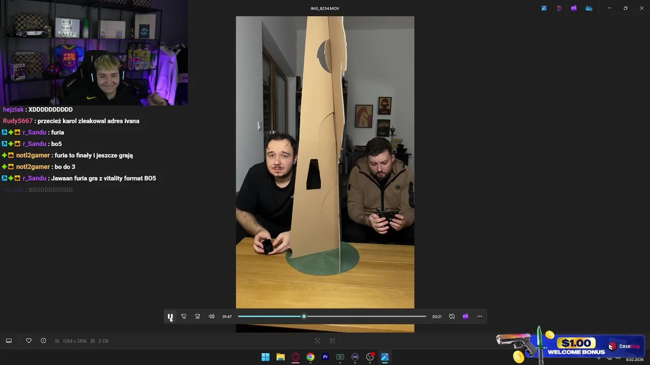Image resolution: width=650 pixels, height=365 pixels.
Task: Open the three-dot more options menu
Action: [479, 316]
